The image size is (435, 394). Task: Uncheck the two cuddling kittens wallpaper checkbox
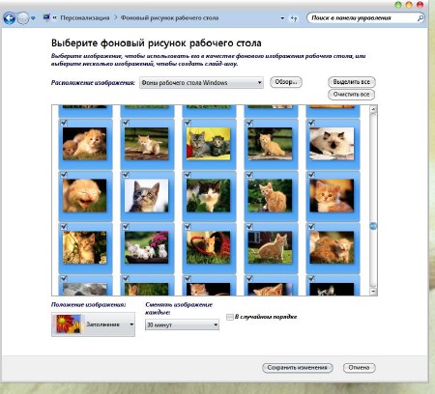[x=64, y=123]
